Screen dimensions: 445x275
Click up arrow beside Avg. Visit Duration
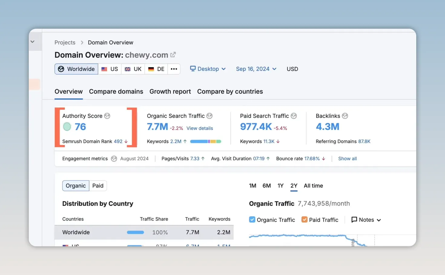pos(268,159)
